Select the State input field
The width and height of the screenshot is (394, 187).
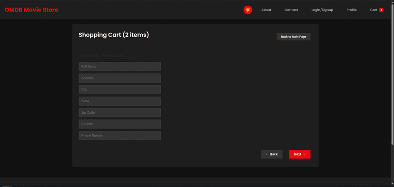pos(120,101)
